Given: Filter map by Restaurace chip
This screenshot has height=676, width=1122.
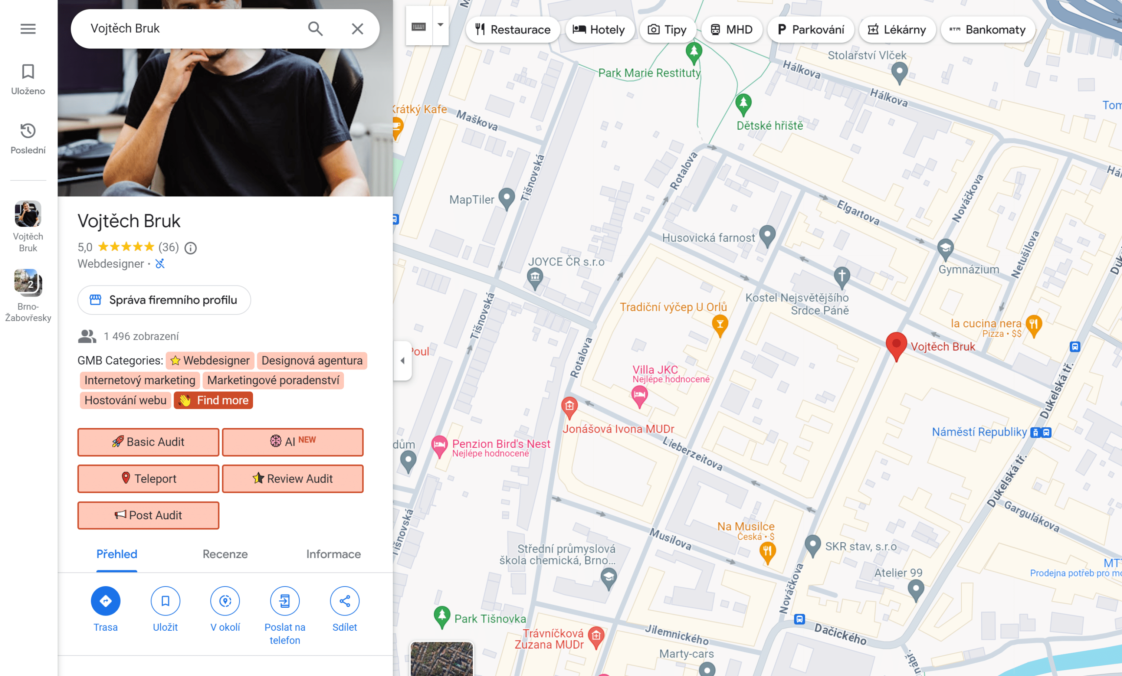Looking at the screenshot, I should [x=512, y=30].
